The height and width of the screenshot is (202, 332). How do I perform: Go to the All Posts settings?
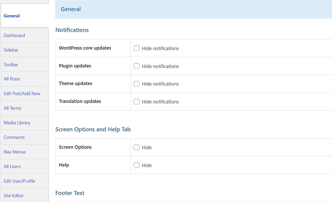click(x=12, y=79)
